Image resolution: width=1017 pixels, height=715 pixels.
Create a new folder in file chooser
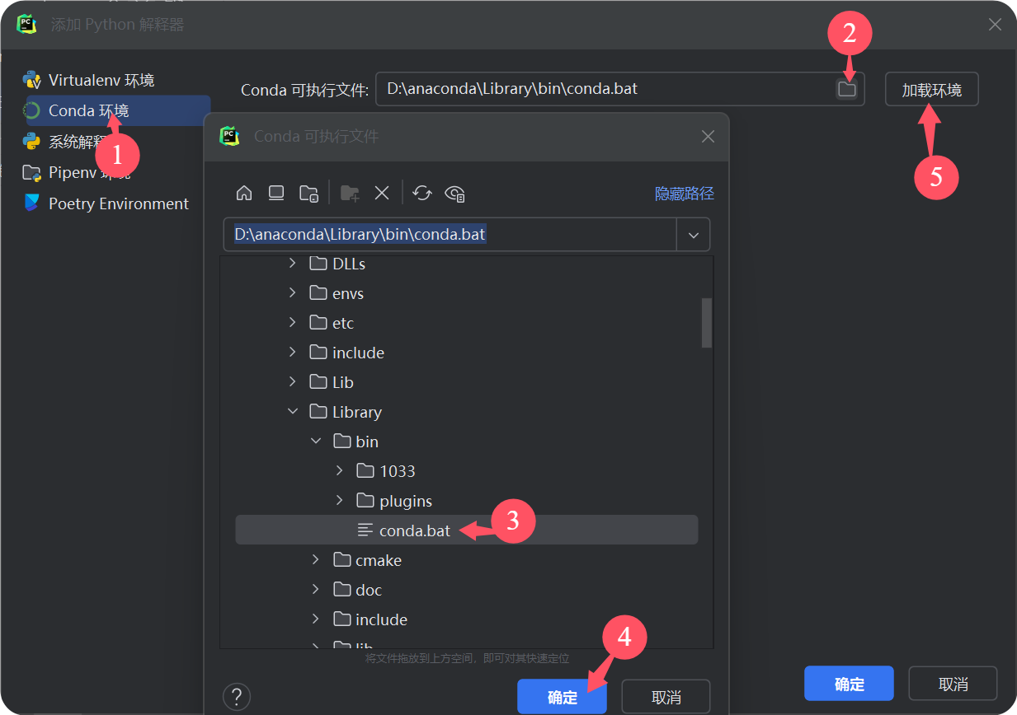(350, 193)
